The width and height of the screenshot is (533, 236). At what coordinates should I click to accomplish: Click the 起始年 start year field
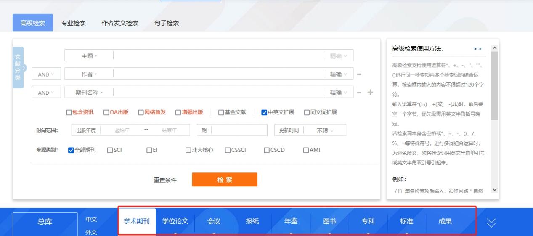point(122,130)
